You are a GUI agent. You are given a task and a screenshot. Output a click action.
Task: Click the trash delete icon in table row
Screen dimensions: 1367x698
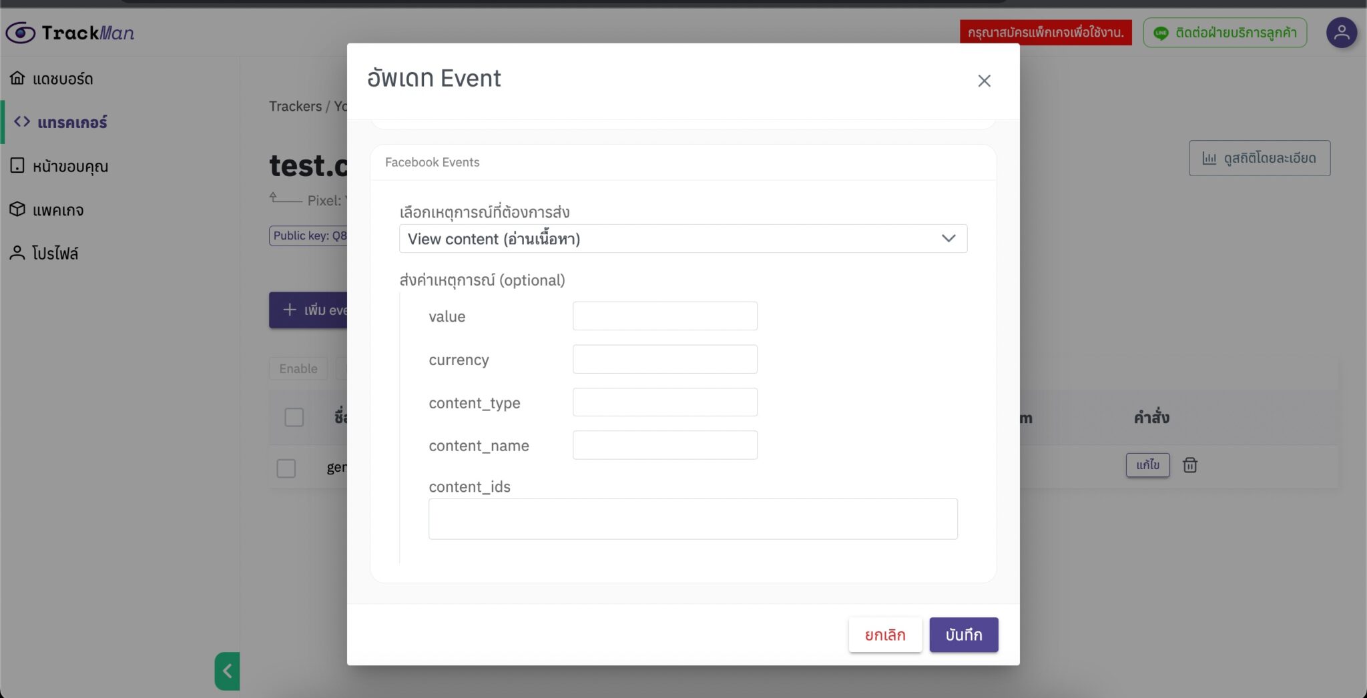(1189, 465)
